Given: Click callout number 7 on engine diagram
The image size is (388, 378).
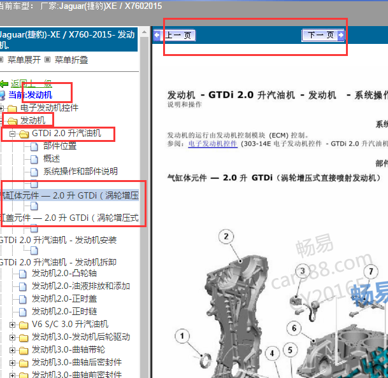Looking at the screenshot, I should [371, 272].
